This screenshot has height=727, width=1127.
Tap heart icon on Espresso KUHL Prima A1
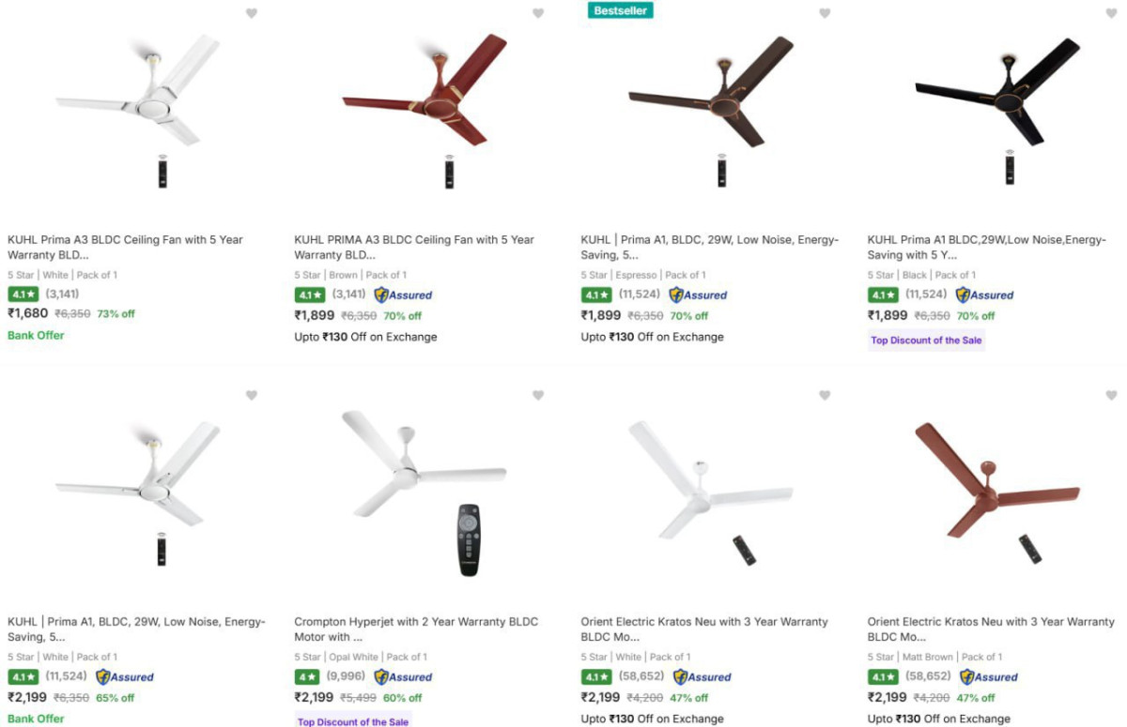(825, 13)
